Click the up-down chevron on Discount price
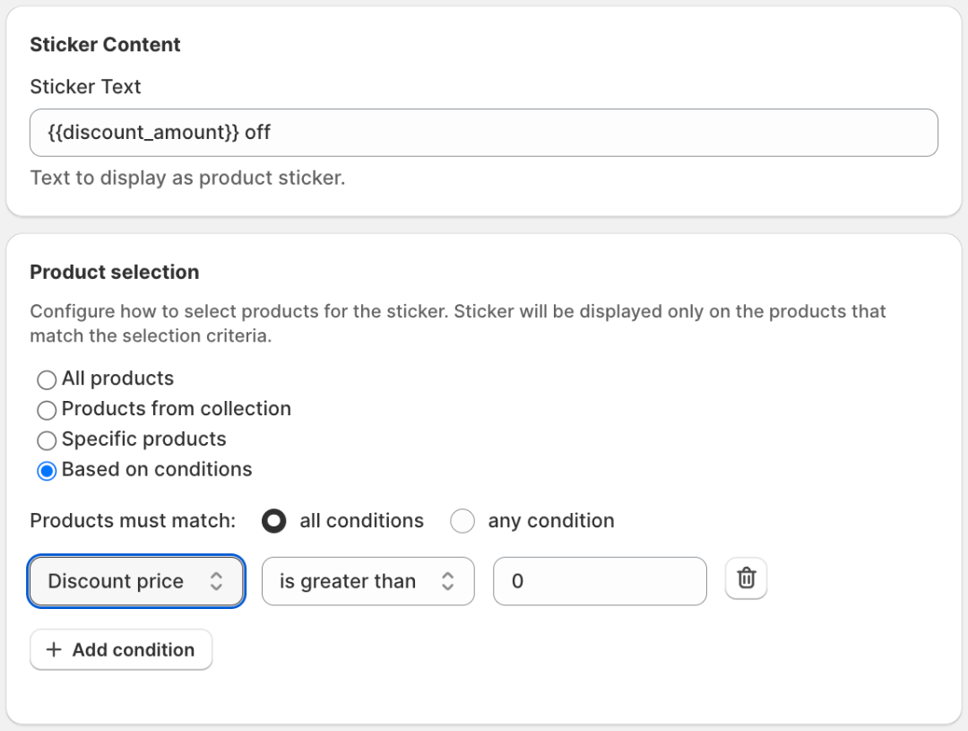The width and height of the screenshot is (968, 731). pyautogui.click(x=216, y=581)
